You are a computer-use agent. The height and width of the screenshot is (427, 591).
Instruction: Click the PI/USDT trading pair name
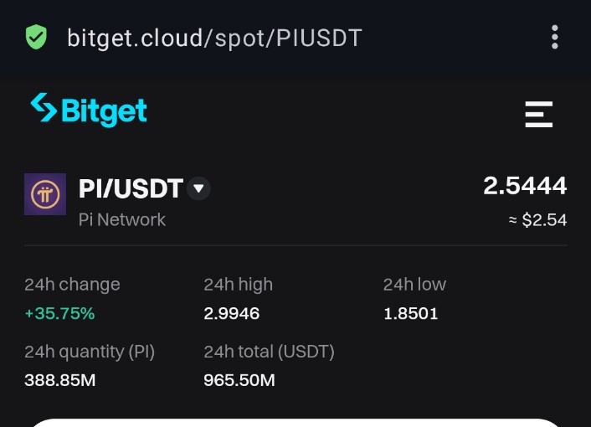coord(131,189)
